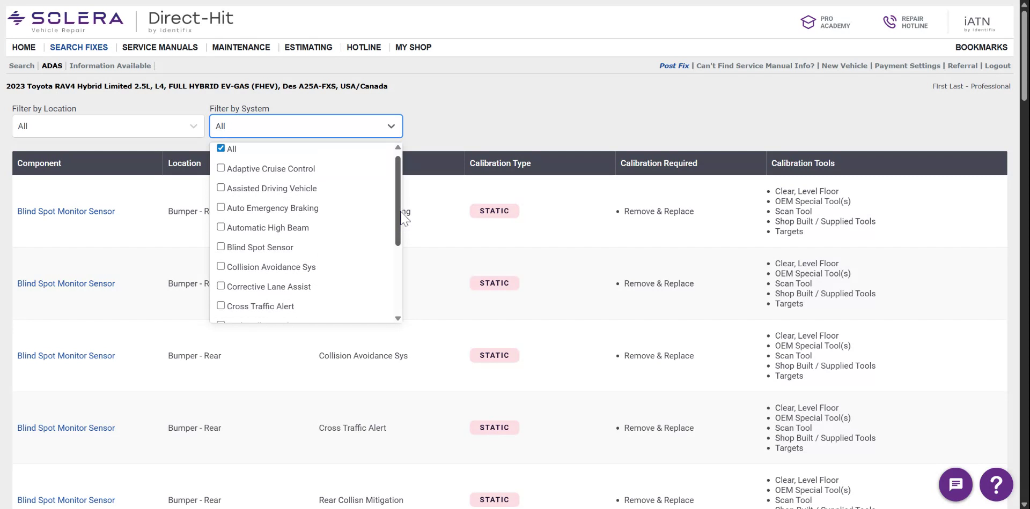Collapse the Filter by System dropdown
This screenshot has width=1030, height=509.
tap(391, 126)
